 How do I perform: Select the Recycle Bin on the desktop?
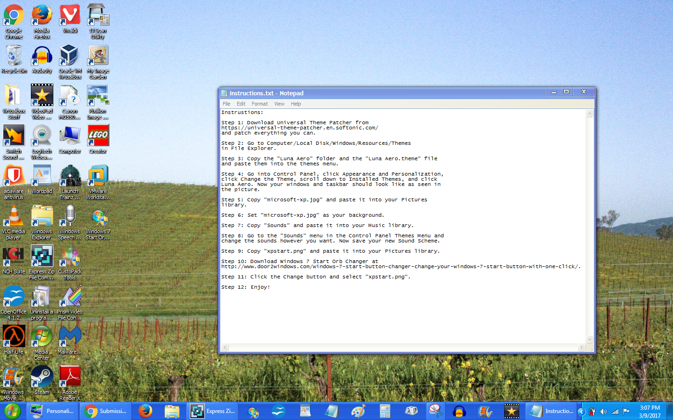(14, 59)
